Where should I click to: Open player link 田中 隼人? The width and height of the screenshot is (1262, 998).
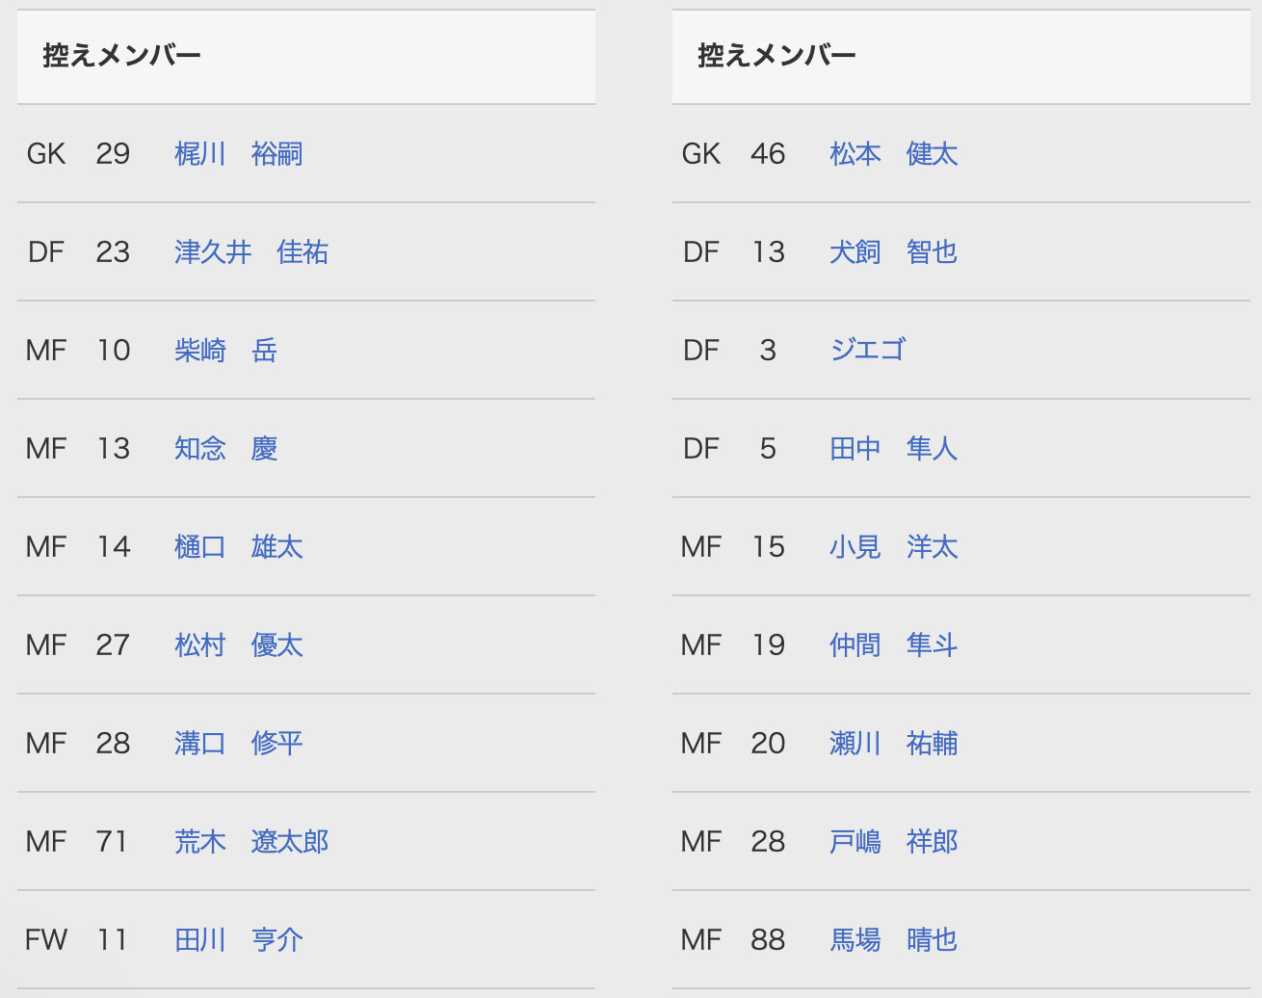(x=894, y=449)
